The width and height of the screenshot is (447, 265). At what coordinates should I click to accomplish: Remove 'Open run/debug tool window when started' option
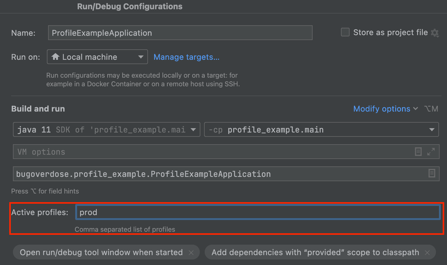click(191, 253)
